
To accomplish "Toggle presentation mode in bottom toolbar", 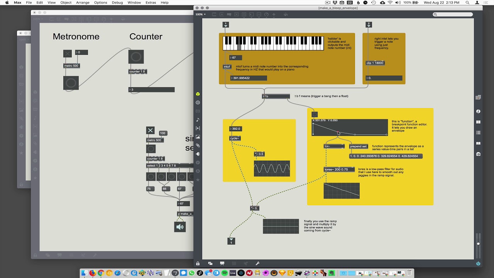I will click(x=222, y=263).
